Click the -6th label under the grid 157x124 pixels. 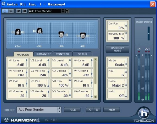click(83, 46)
